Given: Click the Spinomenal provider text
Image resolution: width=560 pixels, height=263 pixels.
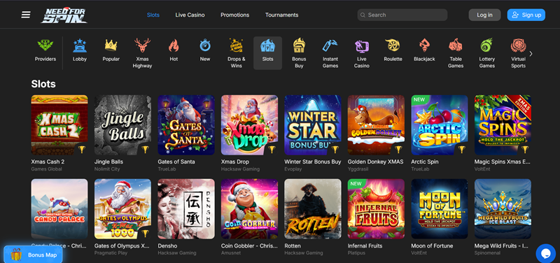Looking at the screenshot, I should click(487, 253).
